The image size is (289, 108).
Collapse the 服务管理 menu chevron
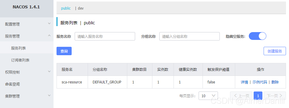(x=49, y=36)
